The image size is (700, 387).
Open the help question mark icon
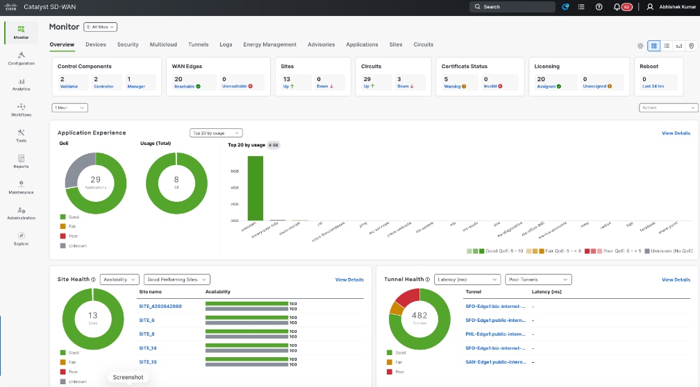click(x=599, y=7)
